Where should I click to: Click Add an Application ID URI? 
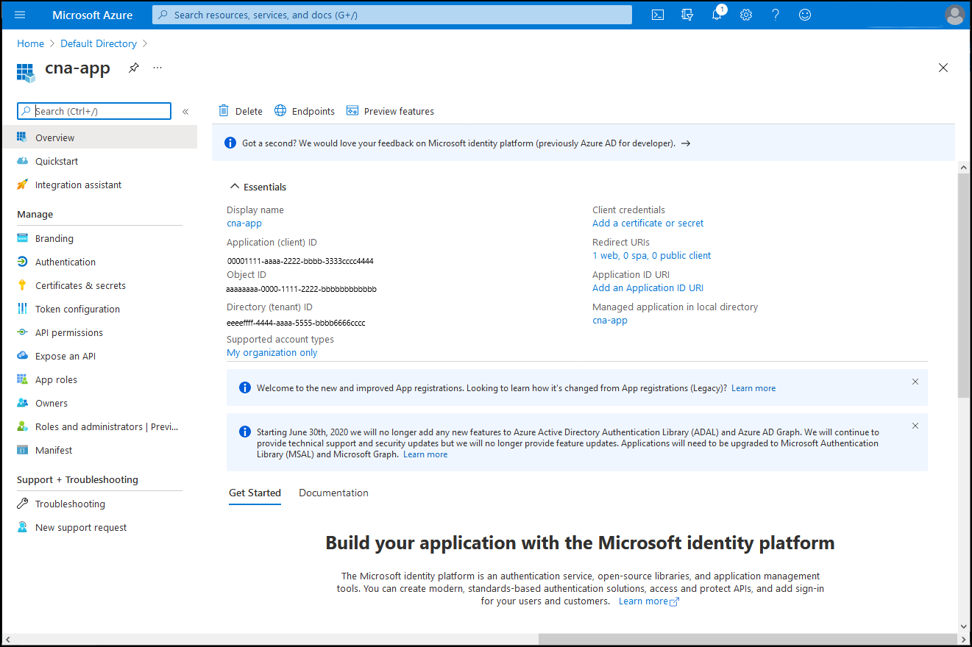tap(648, 287)
